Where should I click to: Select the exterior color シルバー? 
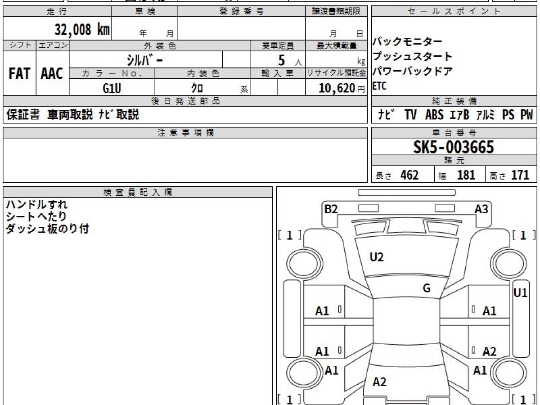(144, 59)
